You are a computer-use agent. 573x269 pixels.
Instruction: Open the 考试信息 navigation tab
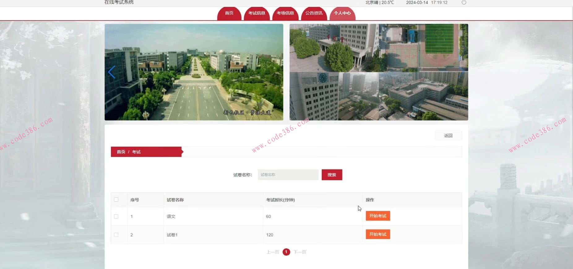tap(257, 13)
